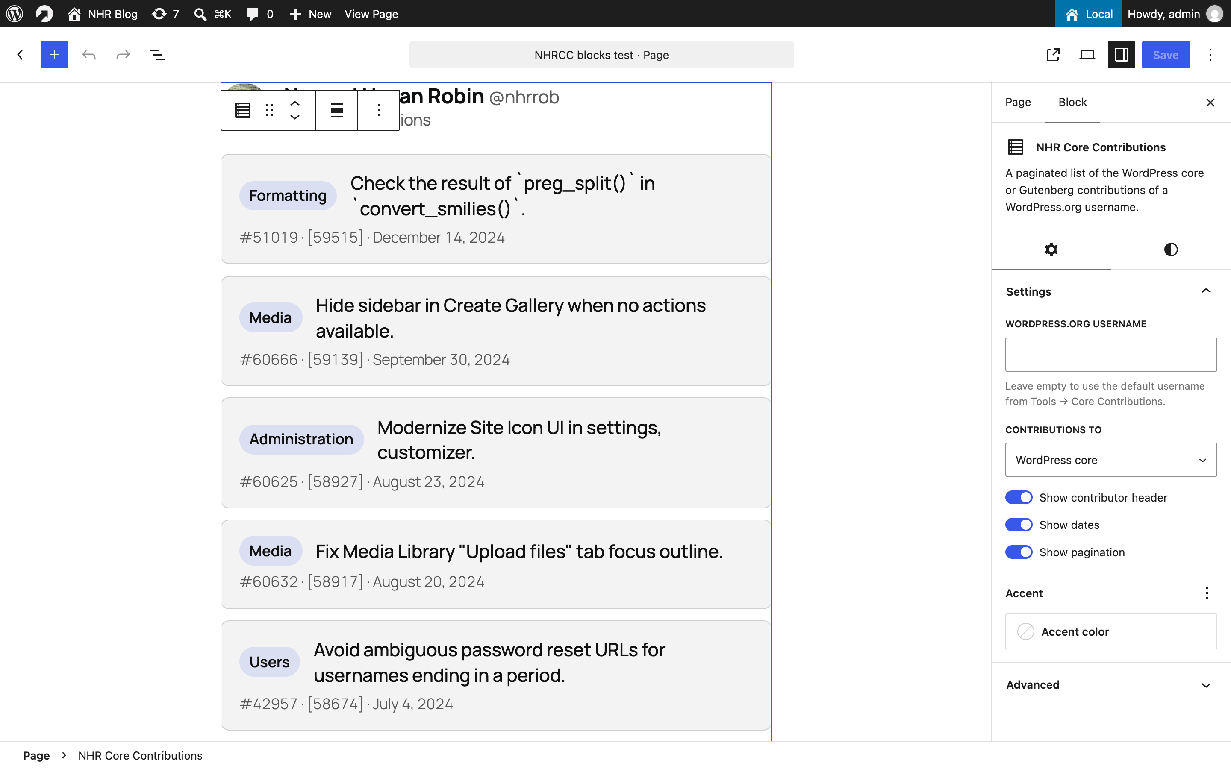Image resolution: width=1231 pixels, height=769 pixels.
Task: Toggle Show pagination switch
Action: click(1019, 552)
